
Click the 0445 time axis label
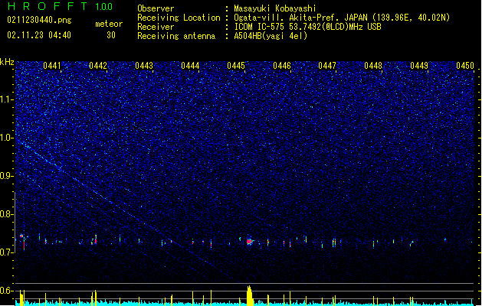(236, 66)
